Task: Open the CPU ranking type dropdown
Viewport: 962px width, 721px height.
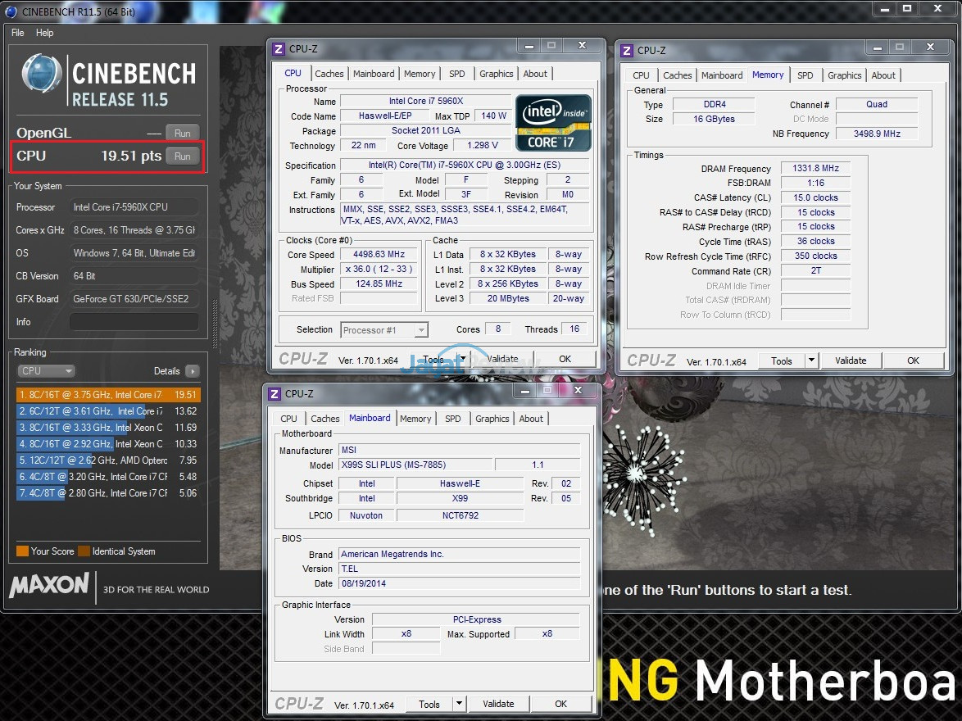Action: pos(46,371)
